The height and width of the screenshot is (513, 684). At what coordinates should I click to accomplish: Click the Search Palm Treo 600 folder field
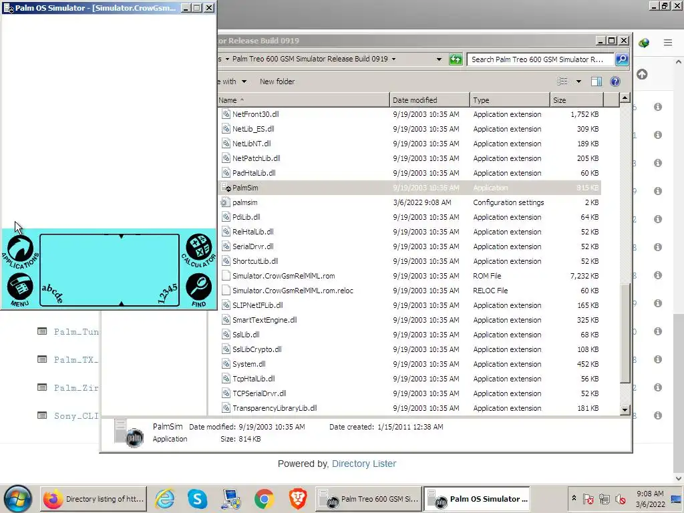point(540,59)
